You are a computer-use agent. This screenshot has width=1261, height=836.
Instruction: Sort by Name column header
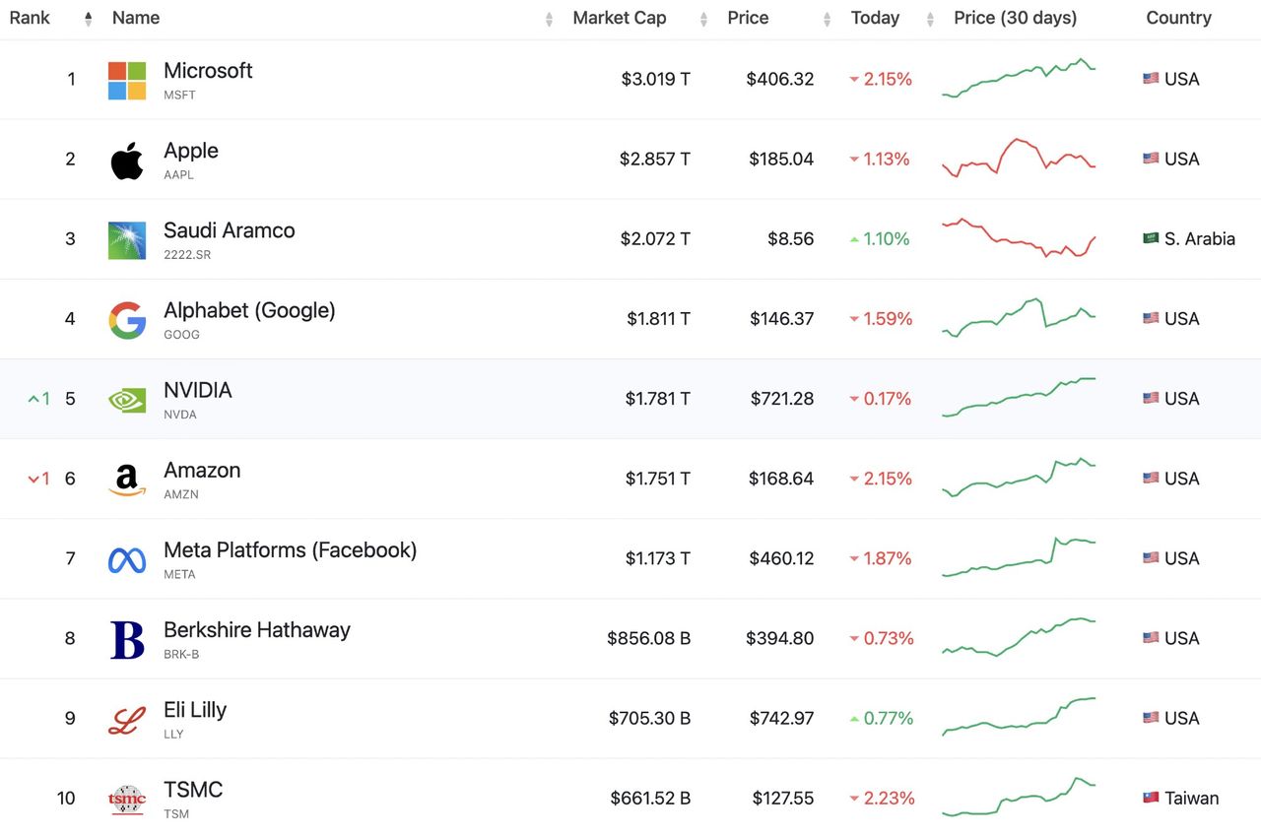[x=136, y=18]
